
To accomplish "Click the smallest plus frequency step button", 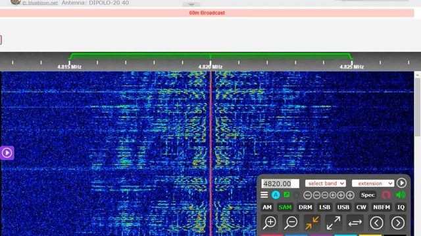I will [x=333, y=195].
